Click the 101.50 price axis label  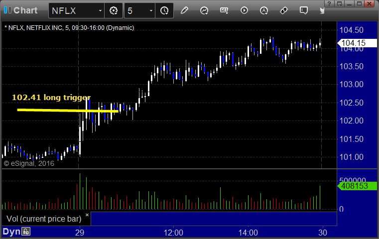tap(352, 139)
